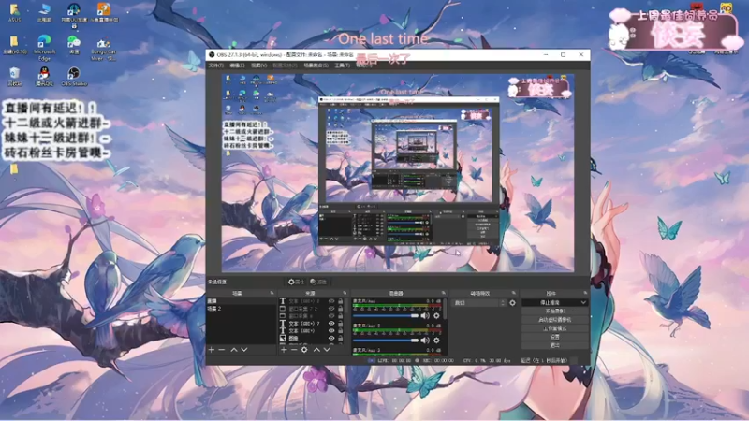This screenshot has width=749, height=421.
Task: Pop out the 混音器 dock panel
Action: point(443,293)
